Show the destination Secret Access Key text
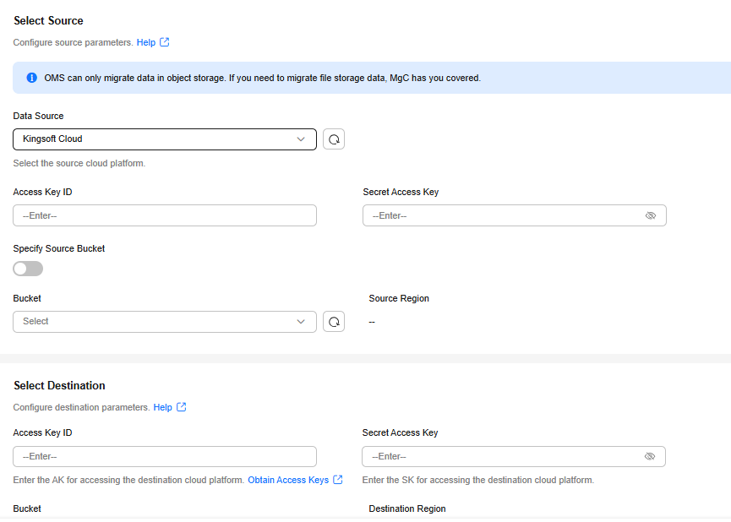The width and height of the screenshot is (731, 522). click(649, 456)
